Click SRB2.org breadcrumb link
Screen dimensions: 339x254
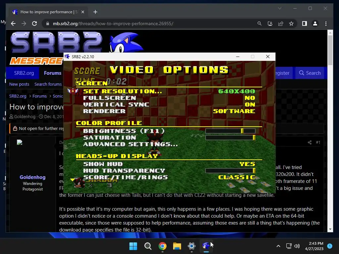(x=18, y=96)
